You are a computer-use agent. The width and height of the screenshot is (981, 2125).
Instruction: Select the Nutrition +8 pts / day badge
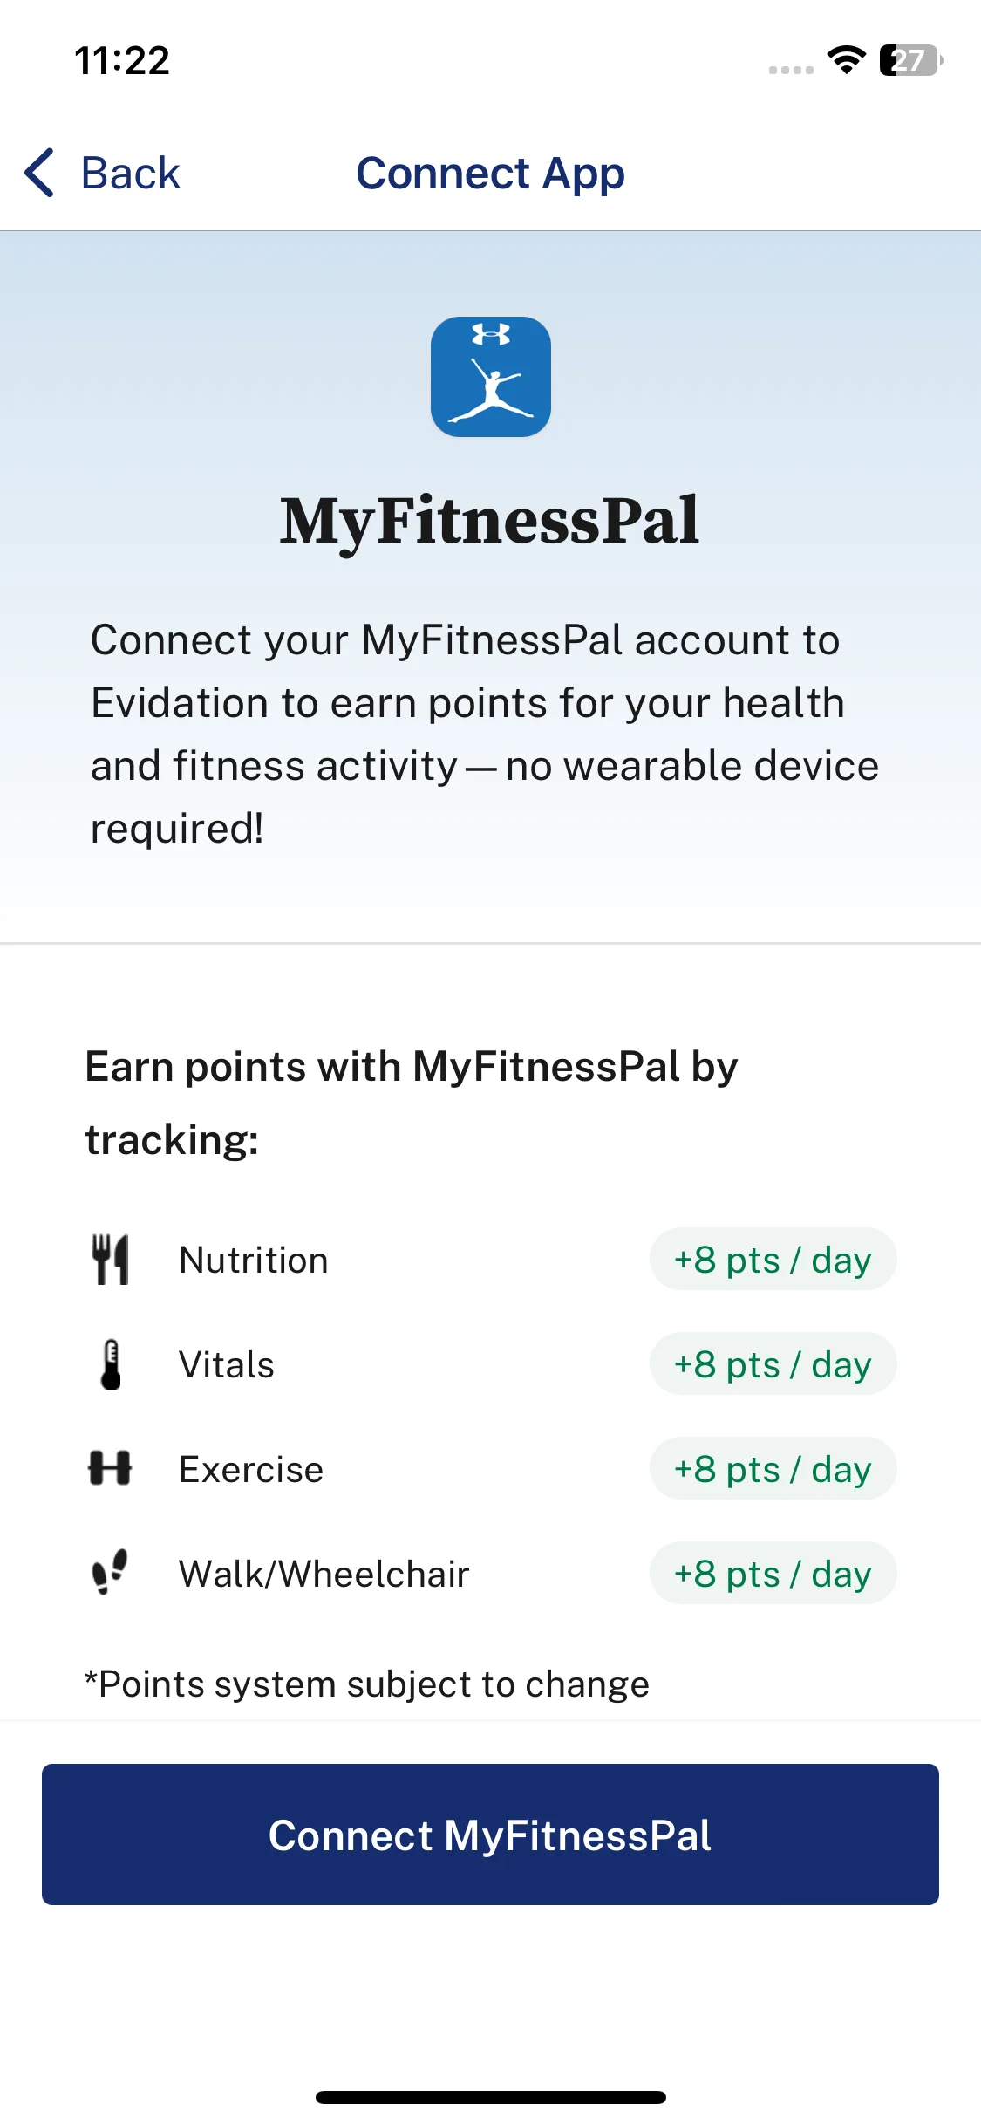point(773,1259)
